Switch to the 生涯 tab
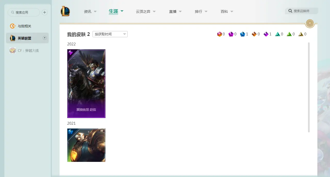Image resolution: width=330 pixels, height=177 pixels. pyautogui.click(x=113, y=11)
